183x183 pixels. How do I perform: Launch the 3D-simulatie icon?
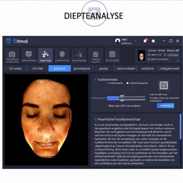[112, 54]
